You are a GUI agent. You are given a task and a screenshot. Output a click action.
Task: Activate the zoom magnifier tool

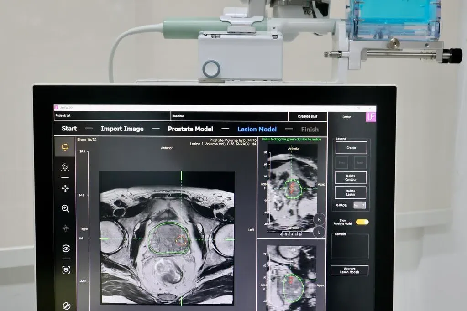pos(66,208)
